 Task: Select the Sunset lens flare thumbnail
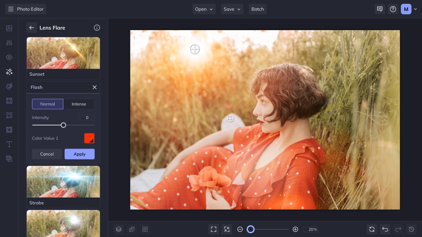point(63,53)
